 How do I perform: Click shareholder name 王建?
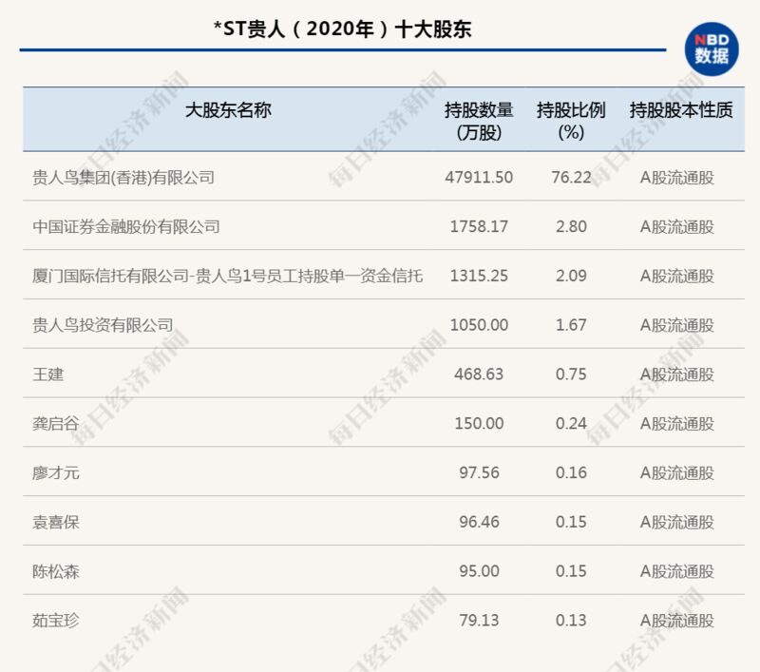[x=48, y=374]
